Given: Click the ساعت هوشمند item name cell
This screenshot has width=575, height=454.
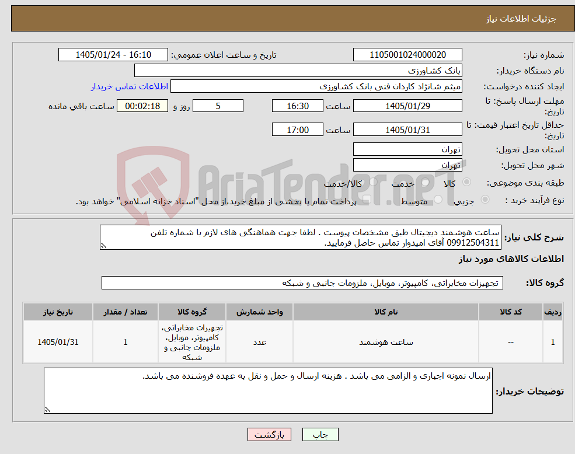Looking at the screenshot, I should pyautogui.click(x=386, y=342).
